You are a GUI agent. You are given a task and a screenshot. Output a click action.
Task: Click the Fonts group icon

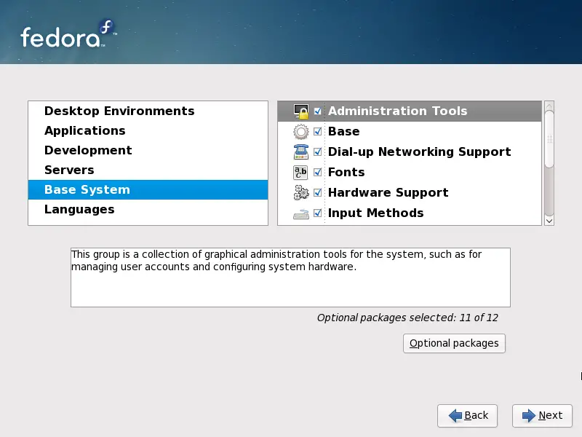pyautogui.click(x=300, y=173)
